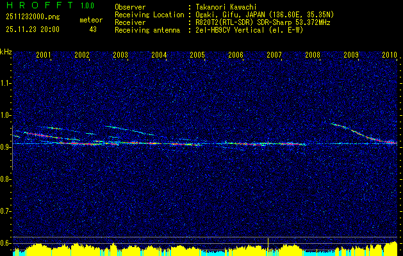Image resolution: width=403 pixels, height=256 pixels.
Task: Click the 2001 time axis marker
Action: click(44, 54)
